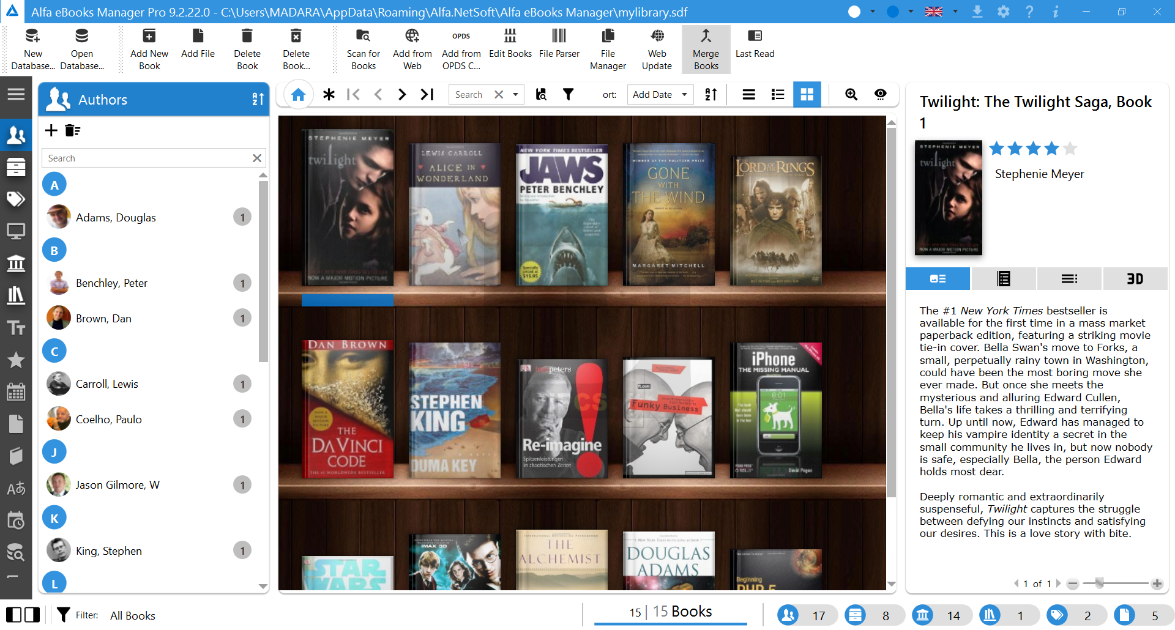Select Scan for Books
The image size is (1175, 630).
(x=364, y=49)
